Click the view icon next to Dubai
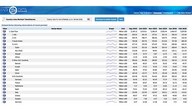192x109 pixels. (x=4, y=47)
